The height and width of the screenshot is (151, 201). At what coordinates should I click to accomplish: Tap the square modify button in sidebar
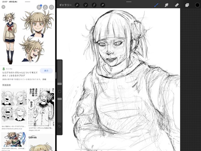tap(60, 91)
